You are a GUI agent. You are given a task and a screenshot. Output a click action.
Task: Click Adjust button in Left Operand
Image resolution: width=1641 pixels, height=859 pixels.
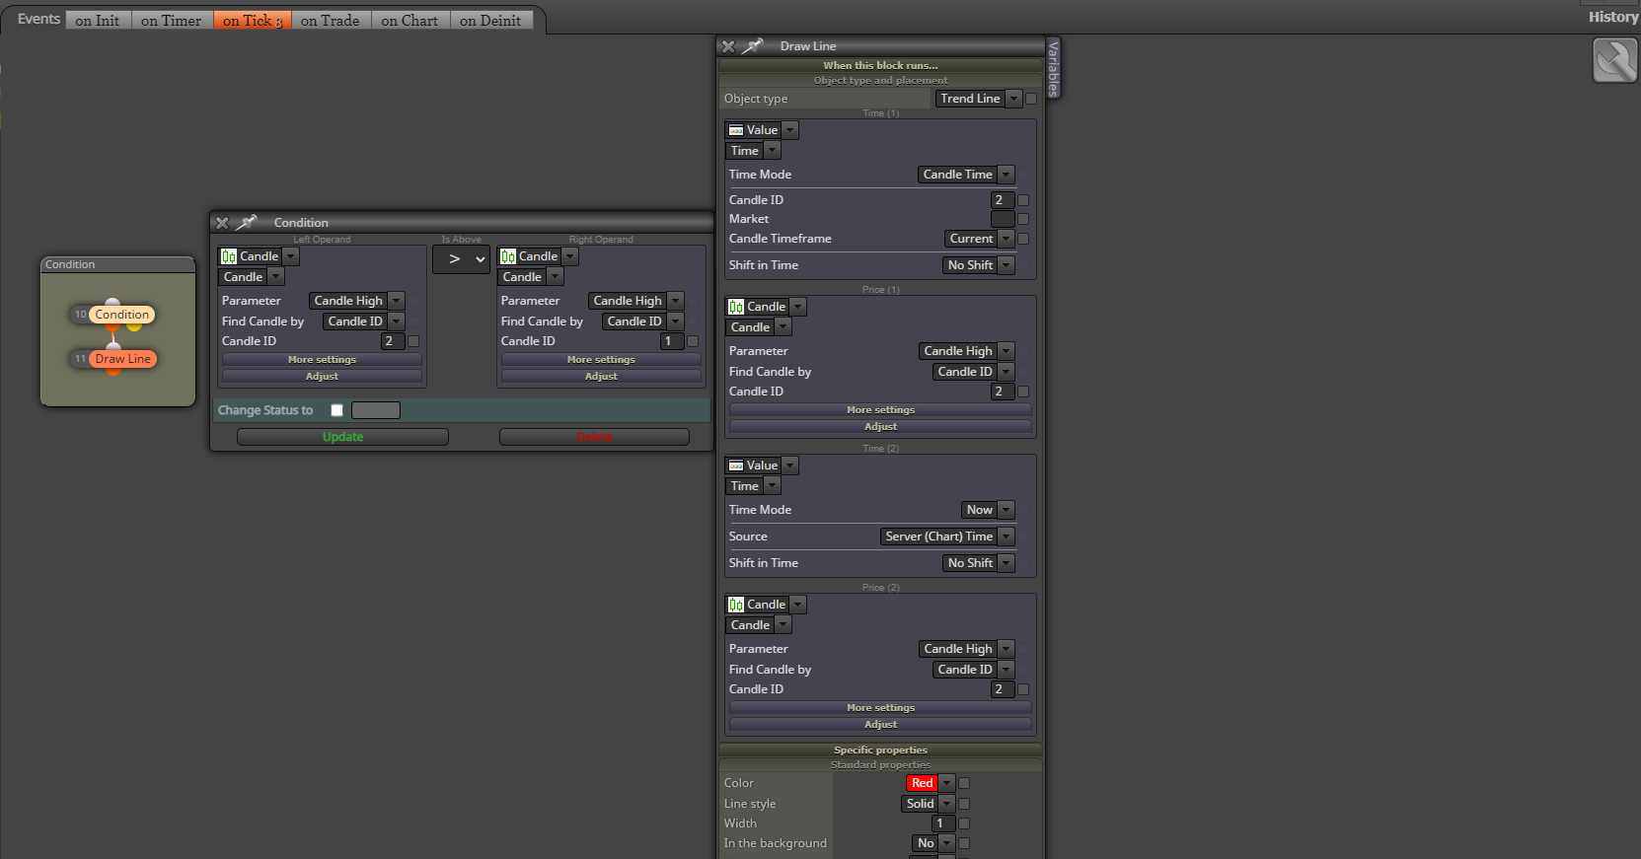coord(322,377)
